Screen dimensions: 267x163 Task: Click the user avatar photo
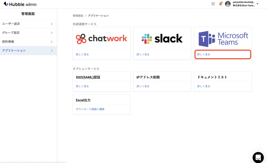click(x=228, y=4)
